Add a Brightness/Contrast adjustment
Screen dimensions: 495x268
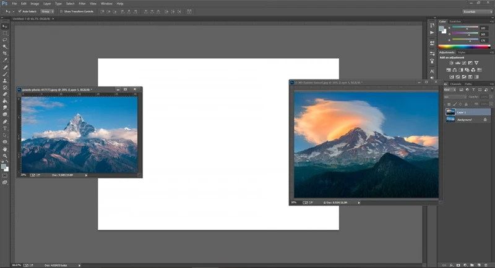tap(452, 63)
